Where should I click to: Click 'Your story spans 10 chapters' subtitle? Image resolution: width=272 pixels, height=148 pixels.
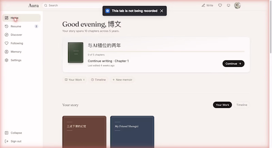click(x=91, y=31)
